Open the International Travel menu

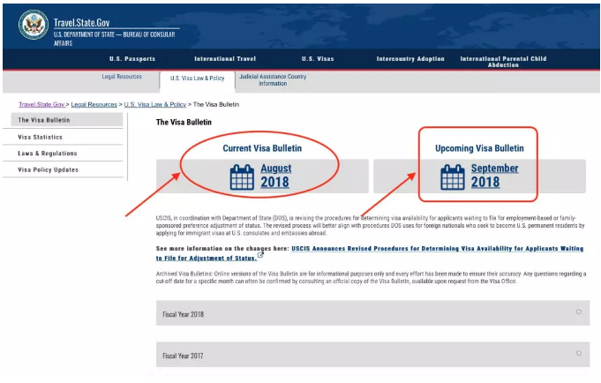tap(225, 59)
